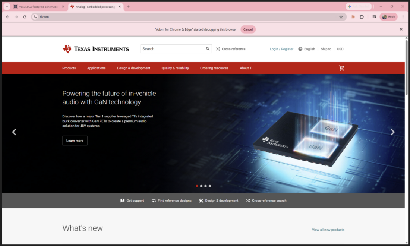This screenshot has height=246, width=410.
Task: Open the Extensions puzzle icon
Action: 362,17
